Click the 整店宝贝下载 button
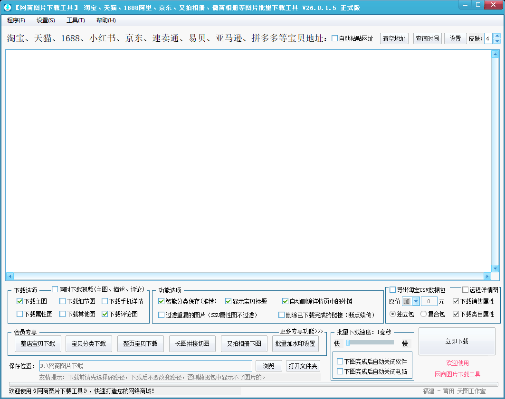This screenshot has width=505, height=399. (x=38, y=343)
